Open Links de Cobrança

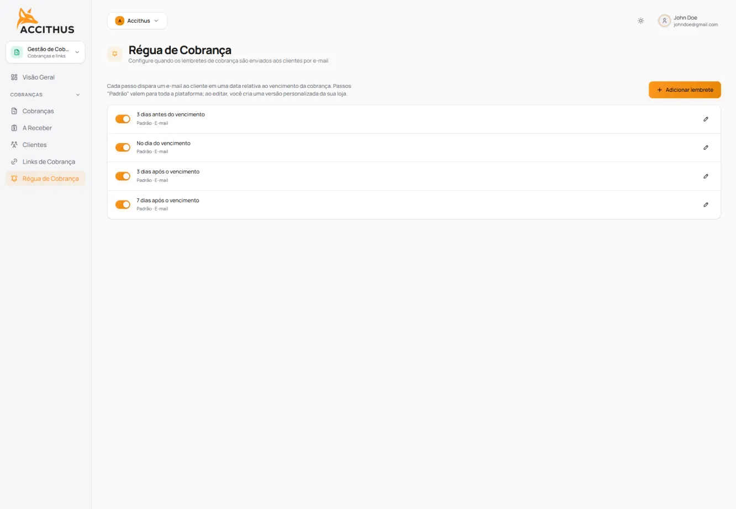pos(45,162)
